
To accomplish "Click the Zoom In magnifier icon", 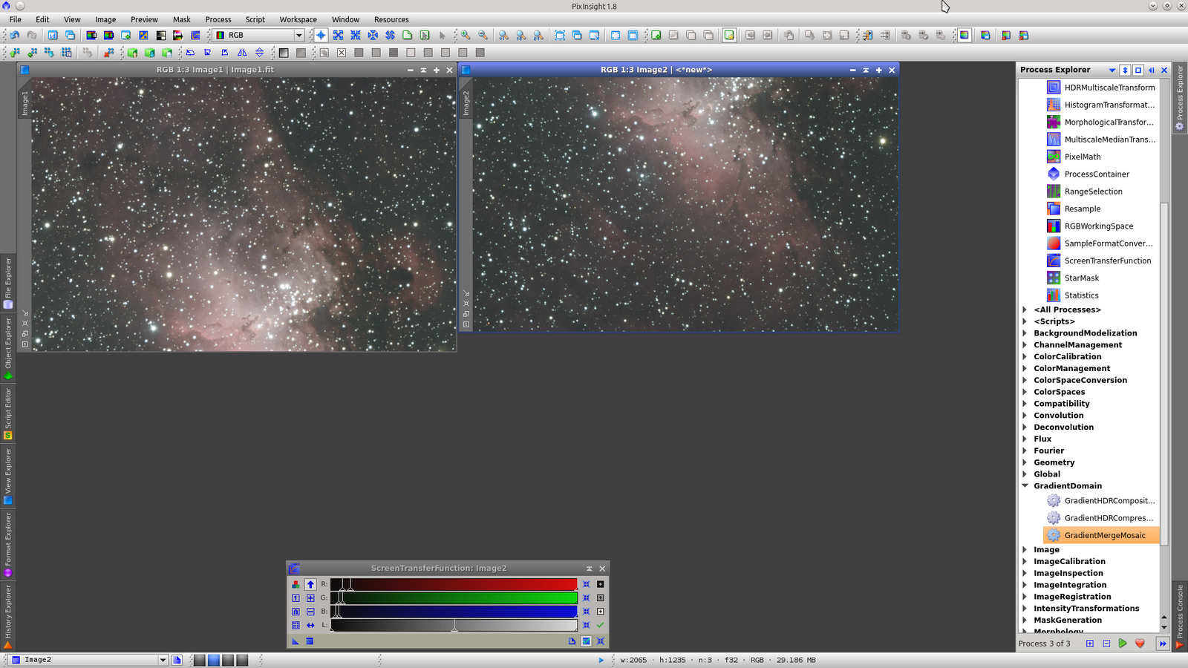I will coord(466,35).
